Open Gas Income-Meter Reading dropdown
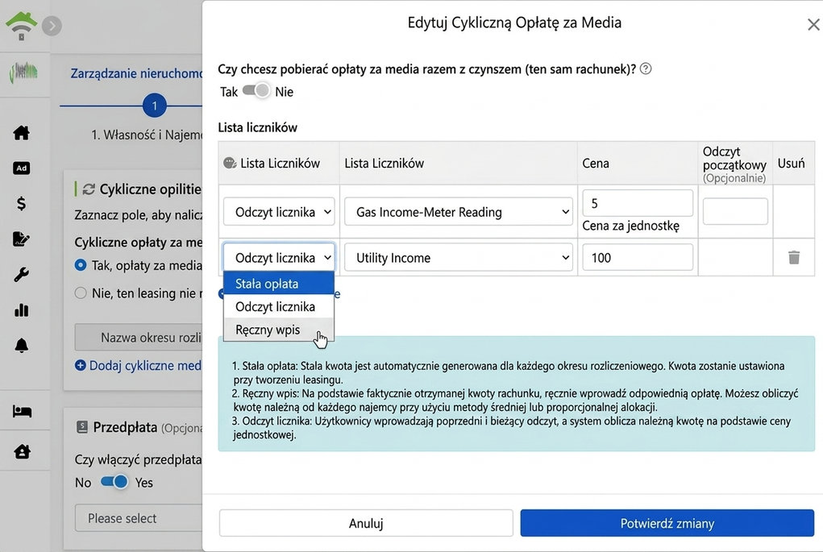The image size is (823, 552). coord(458,211)
